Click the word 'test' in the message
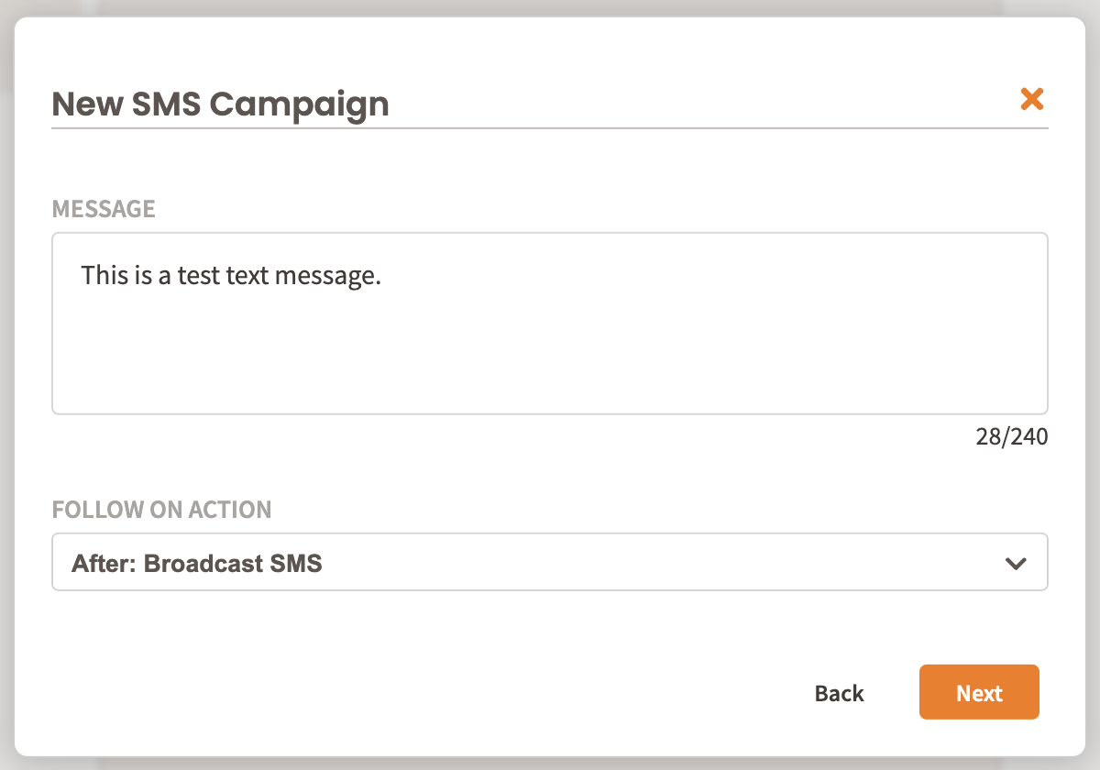This screenshot has height=770, width=1100. coord(199,275)
